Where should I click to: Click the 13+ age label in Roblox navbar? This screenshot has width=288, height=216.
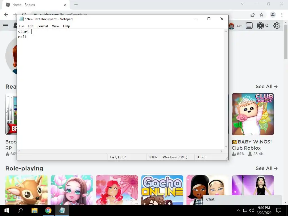(x=239, y=26)
